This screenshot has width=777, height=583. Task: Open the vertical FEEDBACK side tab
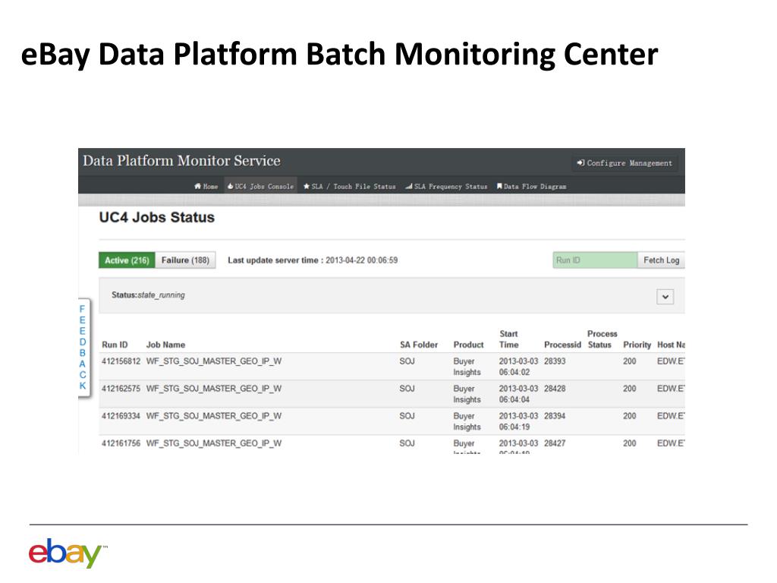(83, 348)
